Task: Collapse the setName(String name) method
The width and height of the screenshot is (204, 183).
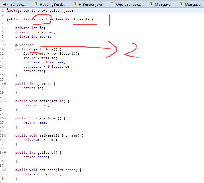Action: tap(5, 135)
